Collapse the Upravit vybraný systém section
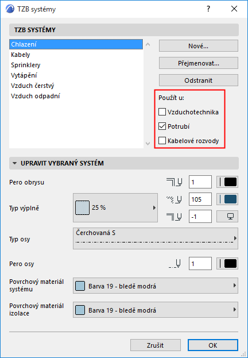This screenshot has width=248, height=358. click(15, 163)
